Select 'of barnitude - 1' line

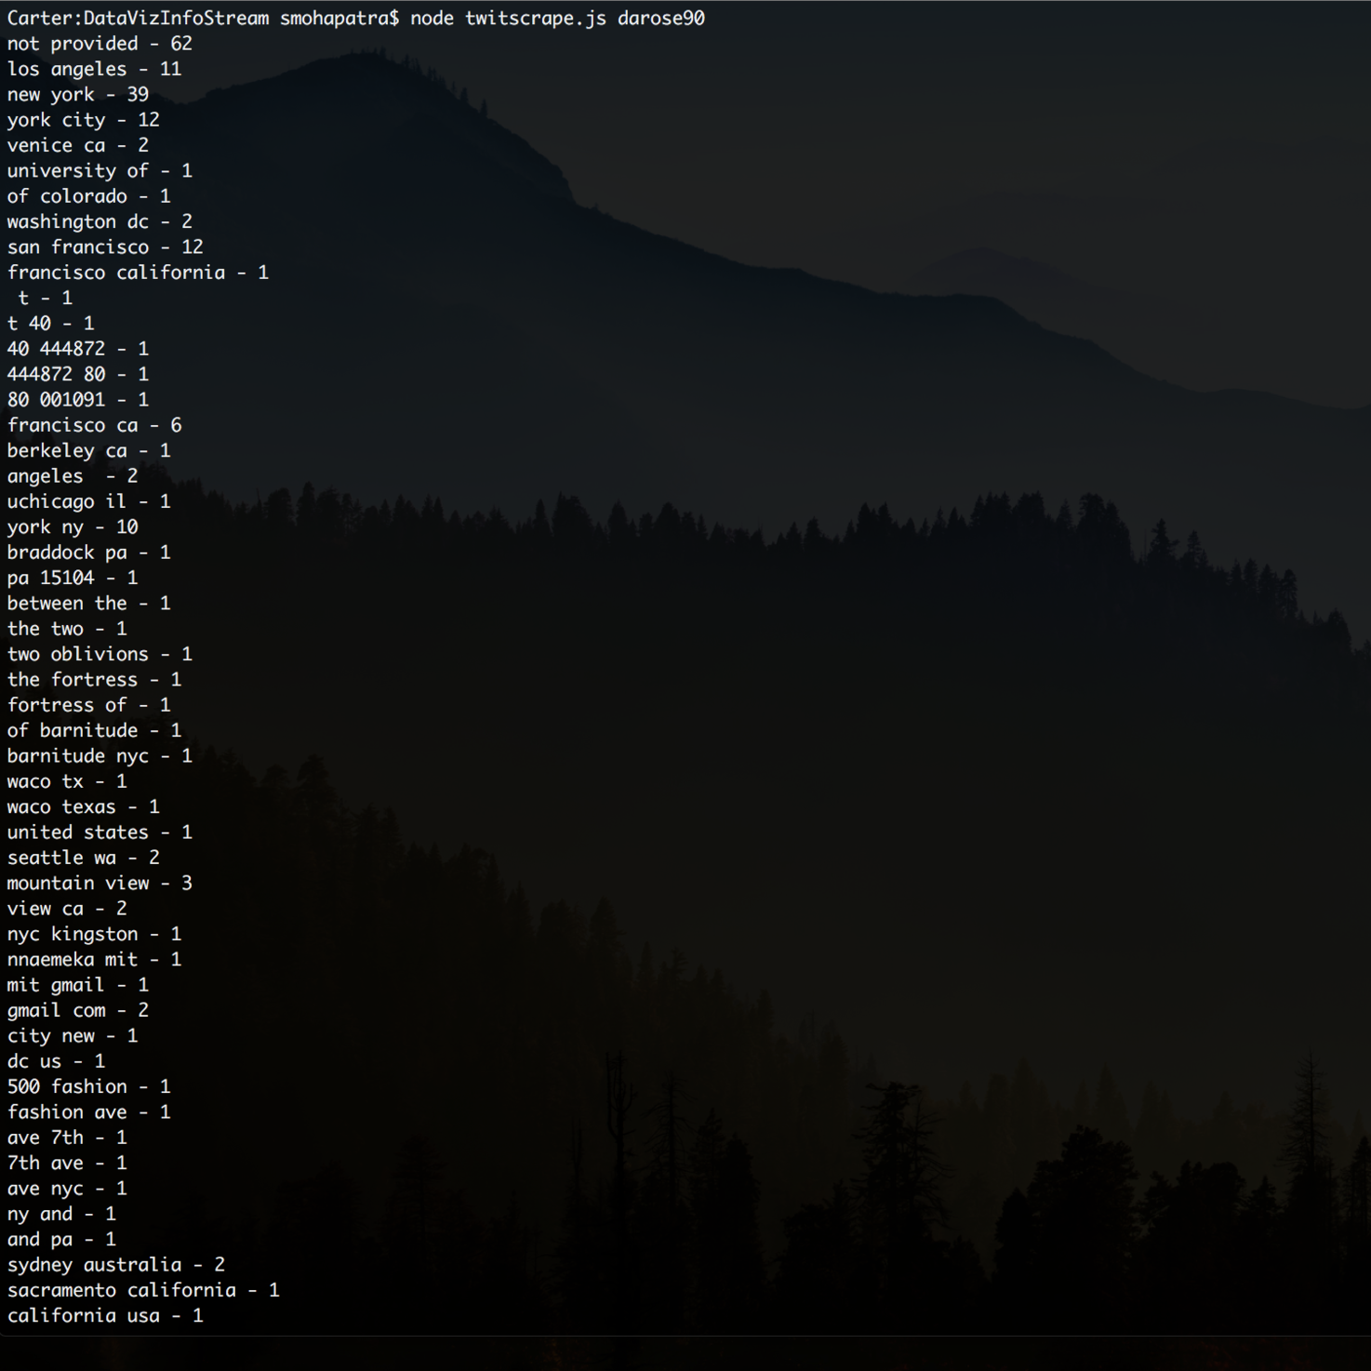point(95,730)
